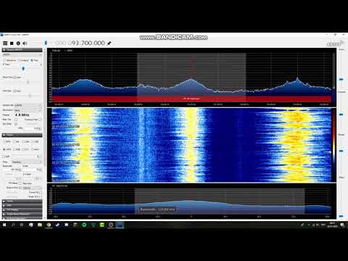Open the Sample rate dropdown
This screenshot has width=348, height=261.
(28, 105)
